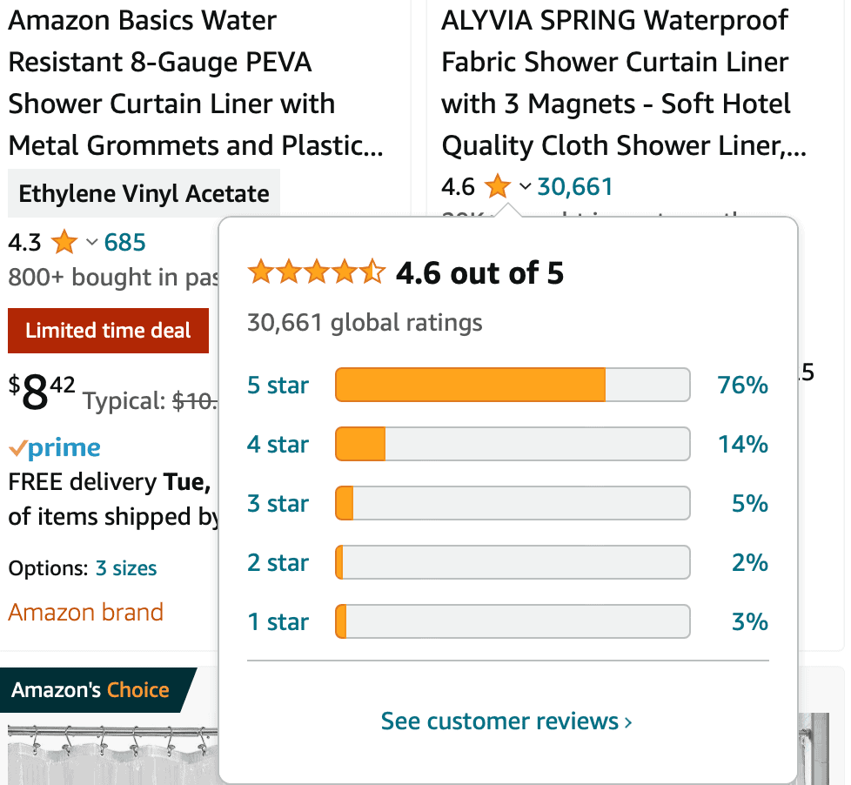Click the 1 star rating bar
This screenshot has height=785, width=851.
[512, 621]
